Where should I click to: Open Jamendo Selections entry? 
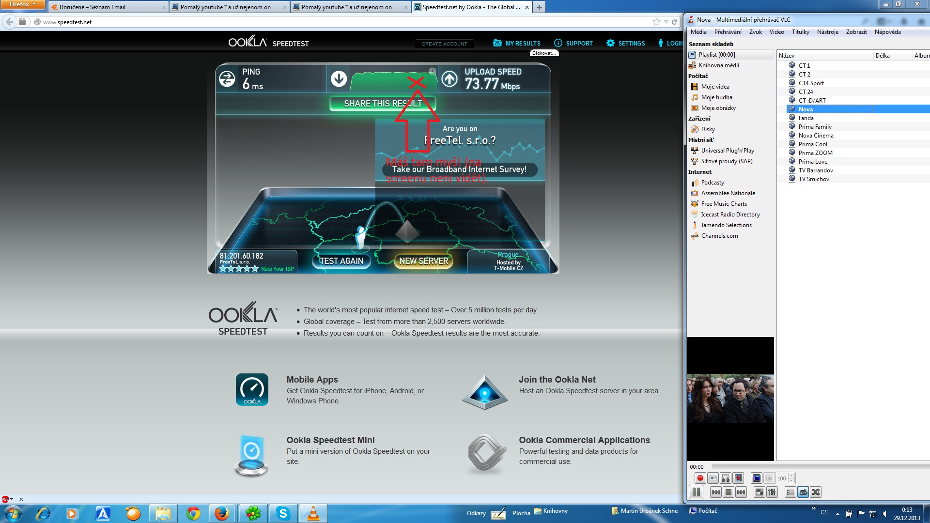(x=726, y=225)
